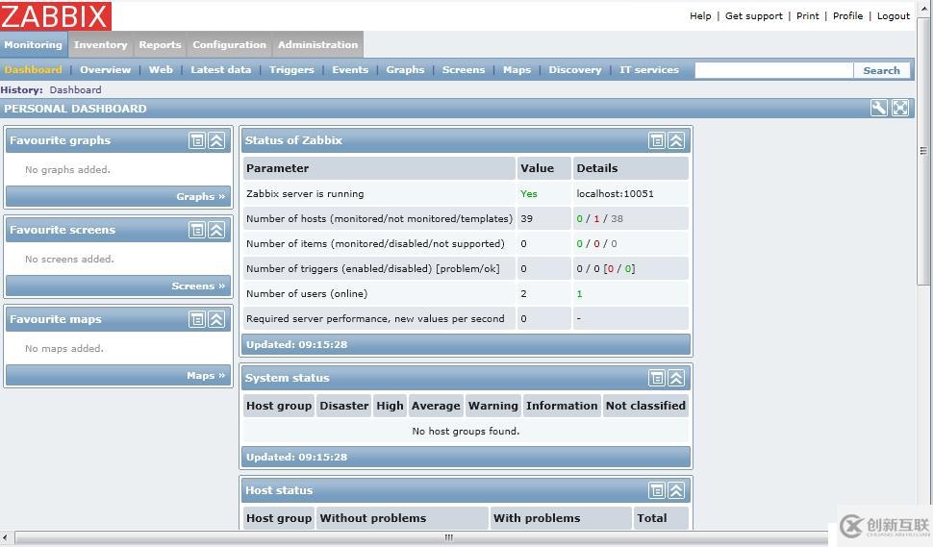Open the Events submenu item

tap(350, 69)
